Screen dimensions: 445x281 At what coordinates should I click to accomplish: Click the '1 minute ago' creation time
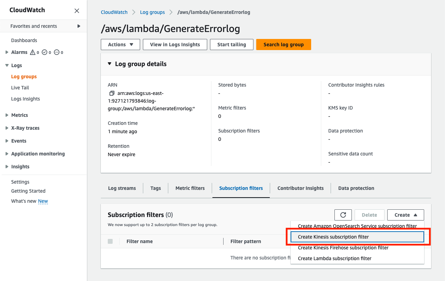point(122,131)
